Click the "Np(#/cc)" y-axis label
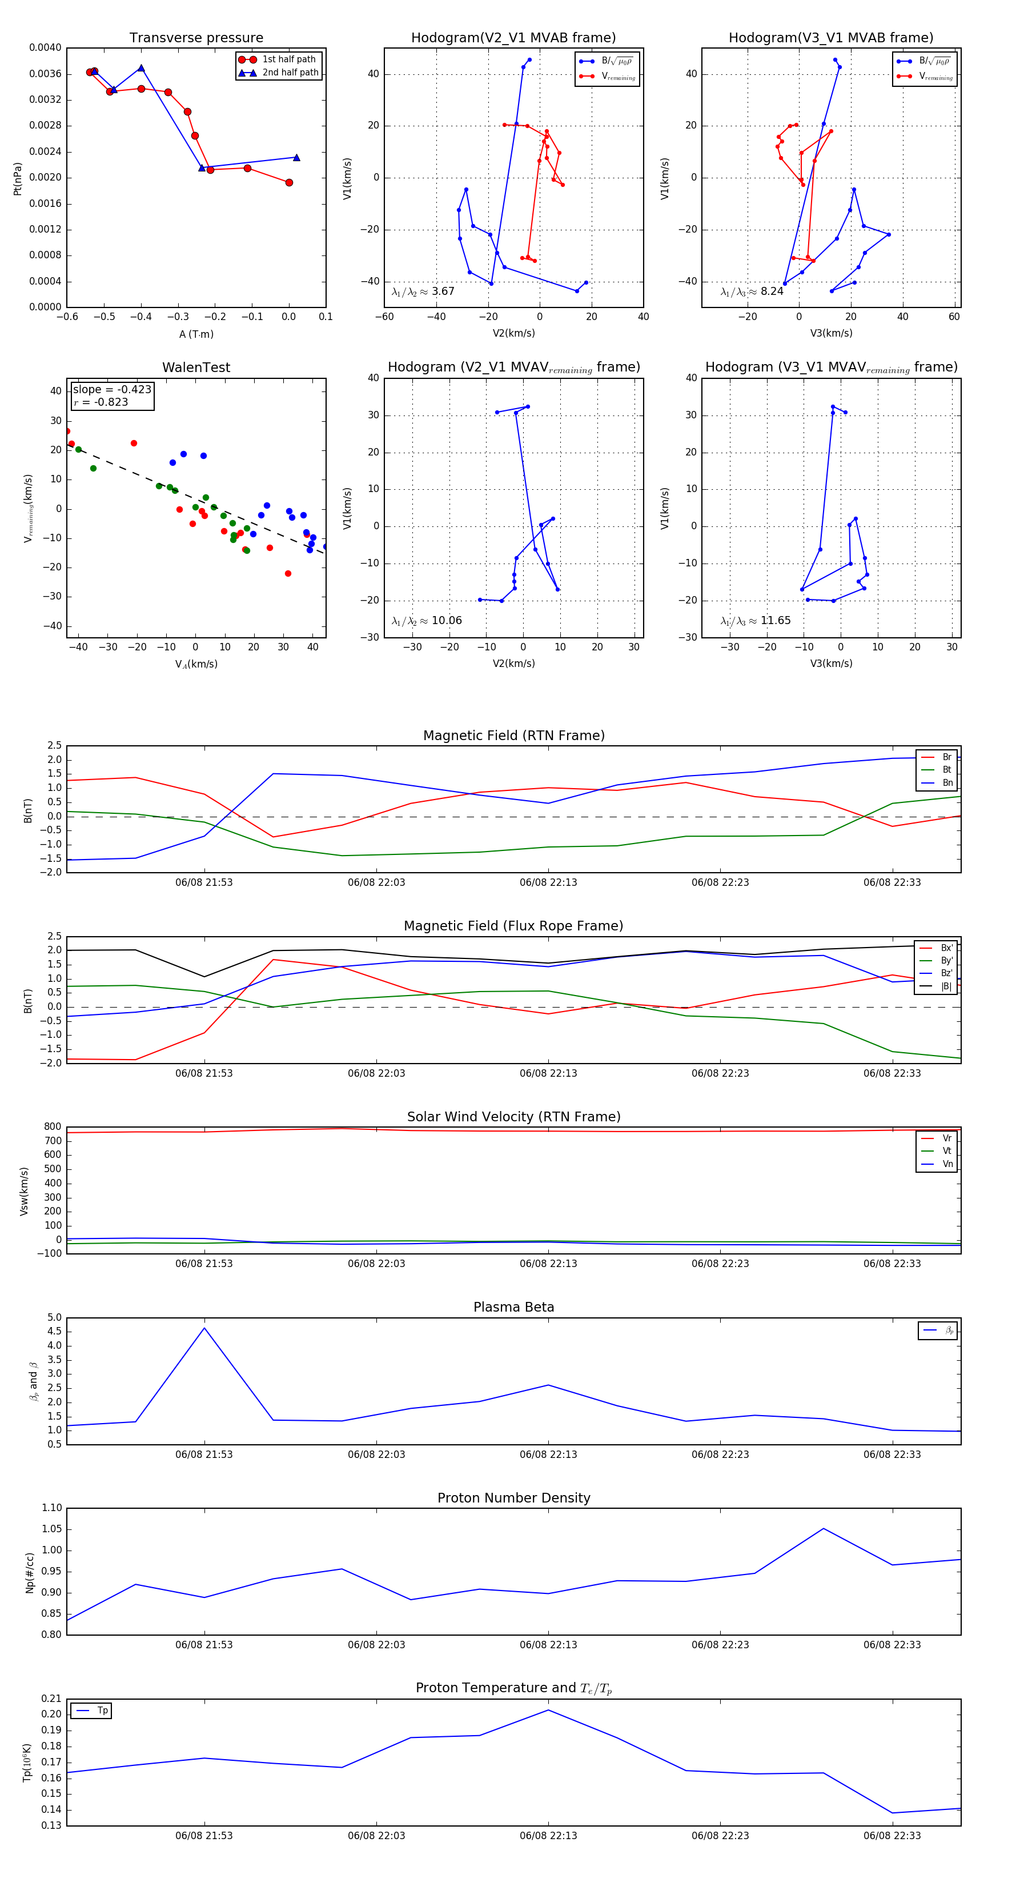Image resolution: width=1028 pixels, height=1886 pixels. tap(30, 1572)
